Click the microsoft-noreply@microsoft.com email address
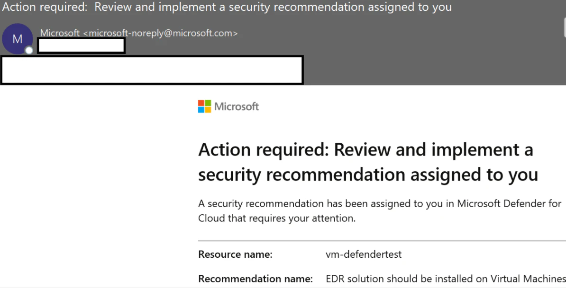The width and height of the screenshot is (566, 288). pyautogui.click(x=161, y=33)
